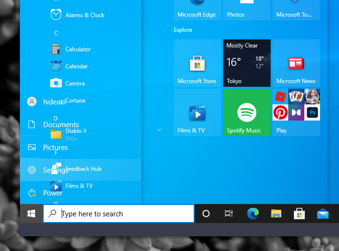Open Task View on taskbar
Screen dimensions: 339x251
coord(229,214)
